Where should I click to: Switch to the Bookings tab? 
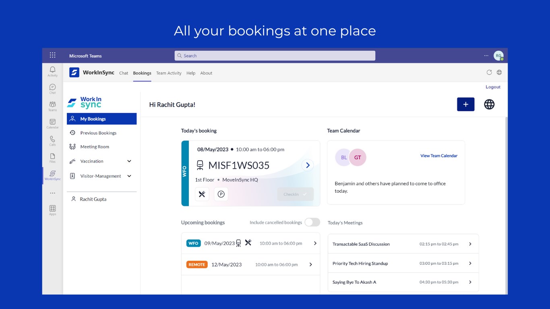pos(142,73)
